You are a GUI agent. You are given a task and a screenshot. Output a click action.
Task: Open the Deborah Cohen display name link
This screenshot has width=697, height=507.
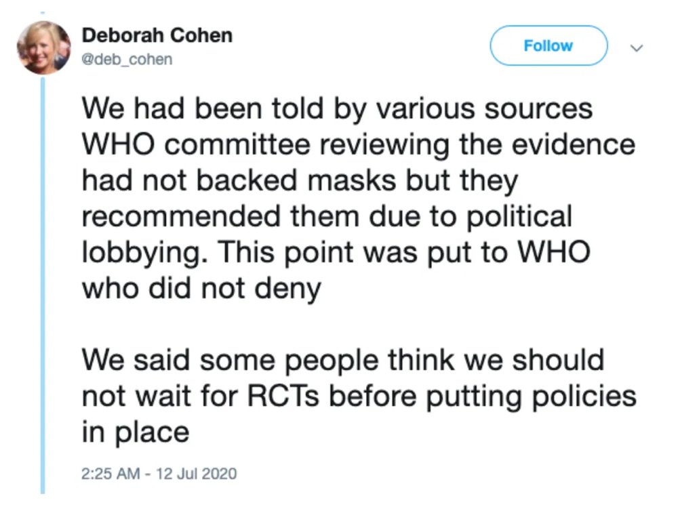[157, 35]
